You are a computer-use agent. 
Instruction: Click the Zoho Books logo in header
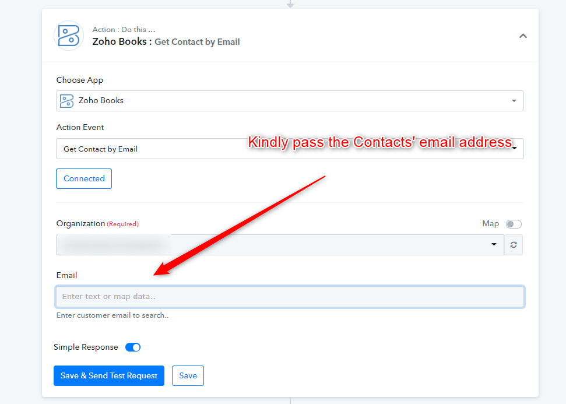click(69, 36)
